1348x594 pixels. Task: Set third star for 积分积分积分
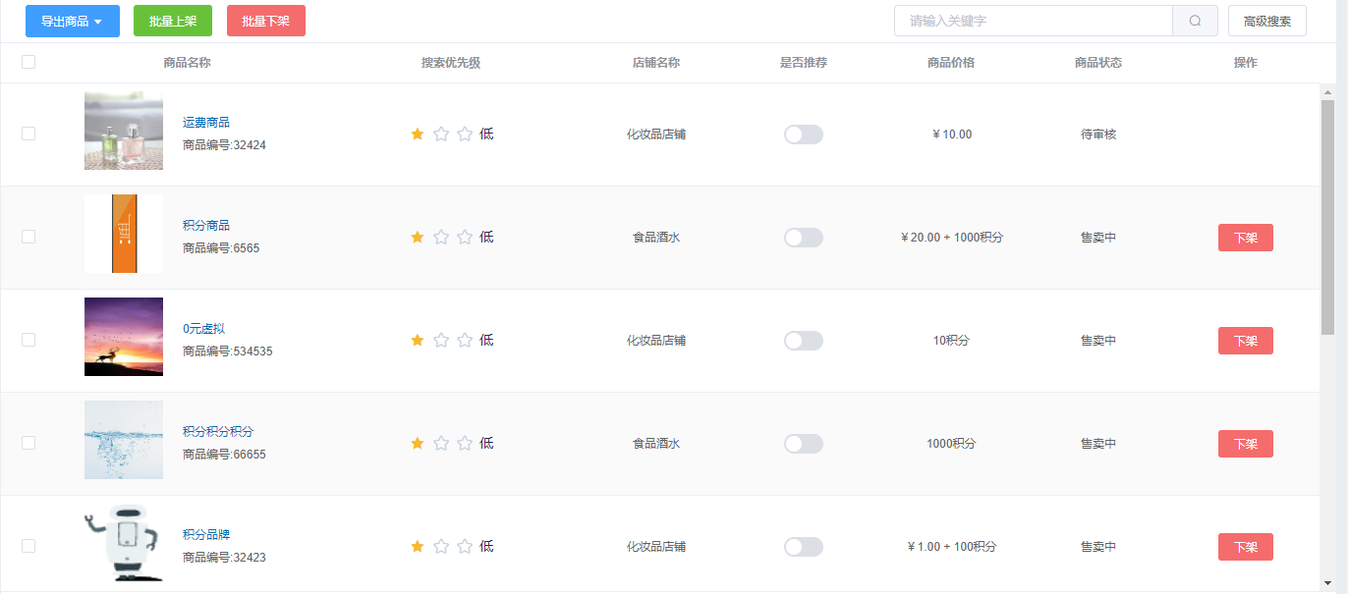point(465,443)
